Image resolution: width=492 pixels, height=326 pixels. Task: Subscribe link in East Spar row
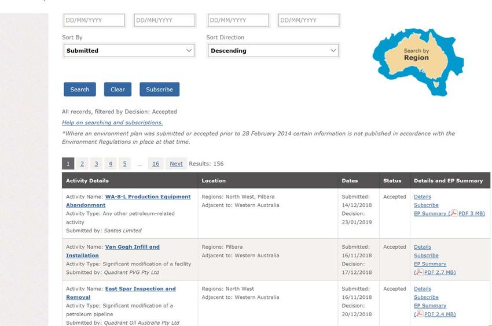click(x=426, y=297)
